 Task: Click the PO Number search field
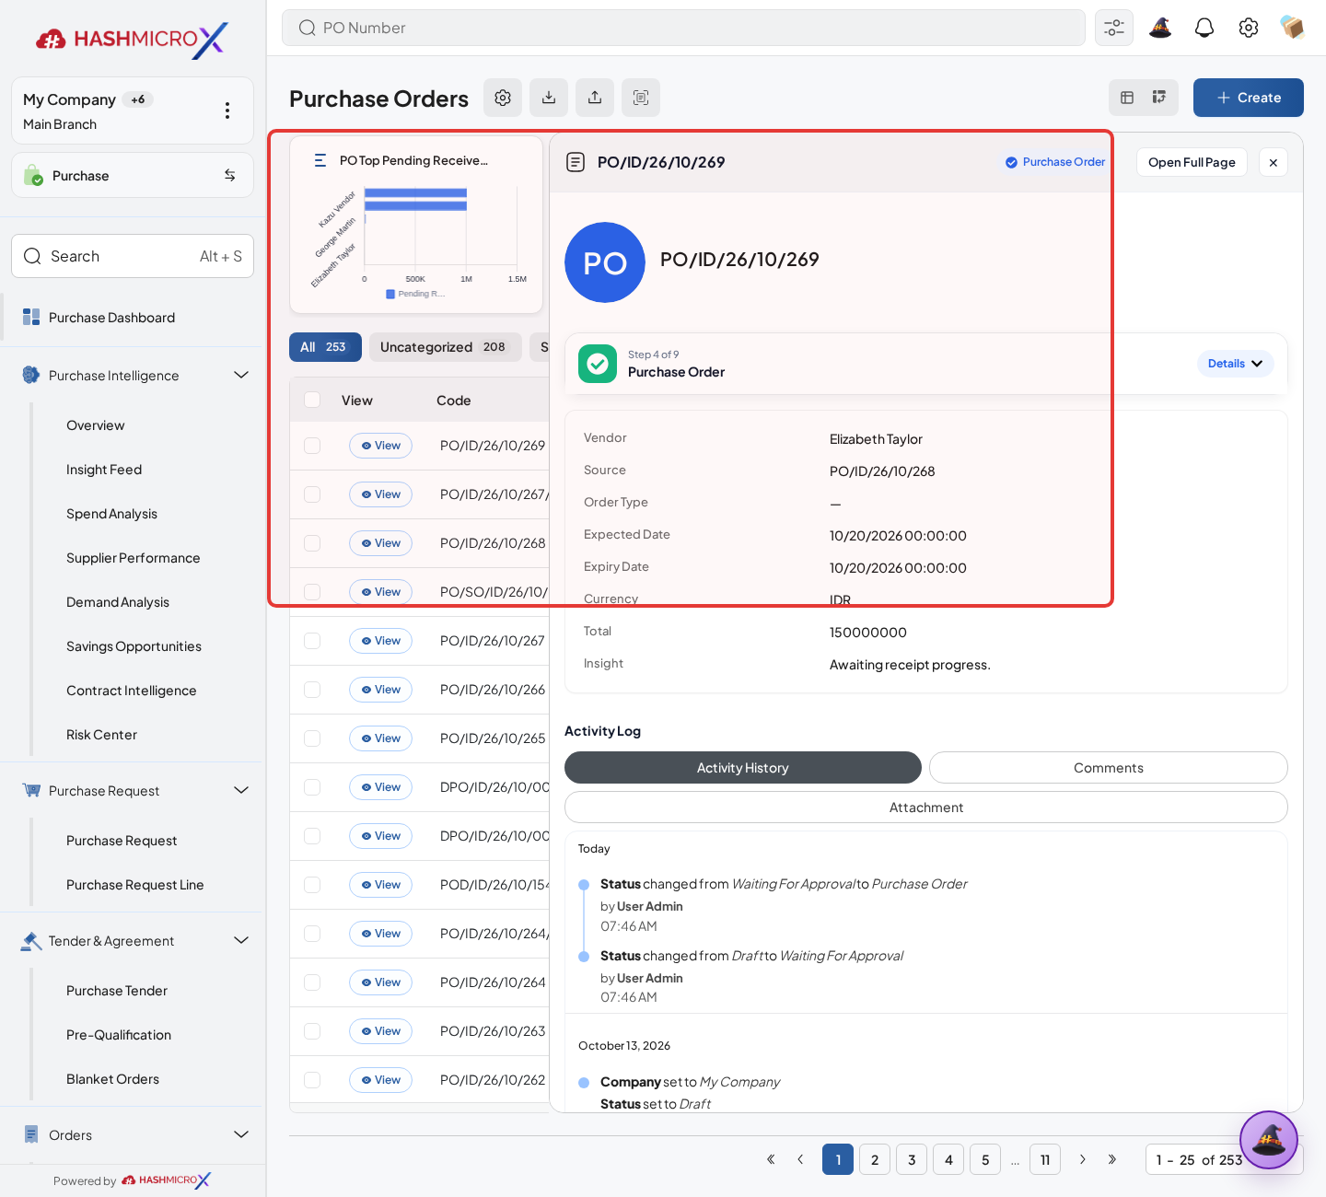click(683, 28)
